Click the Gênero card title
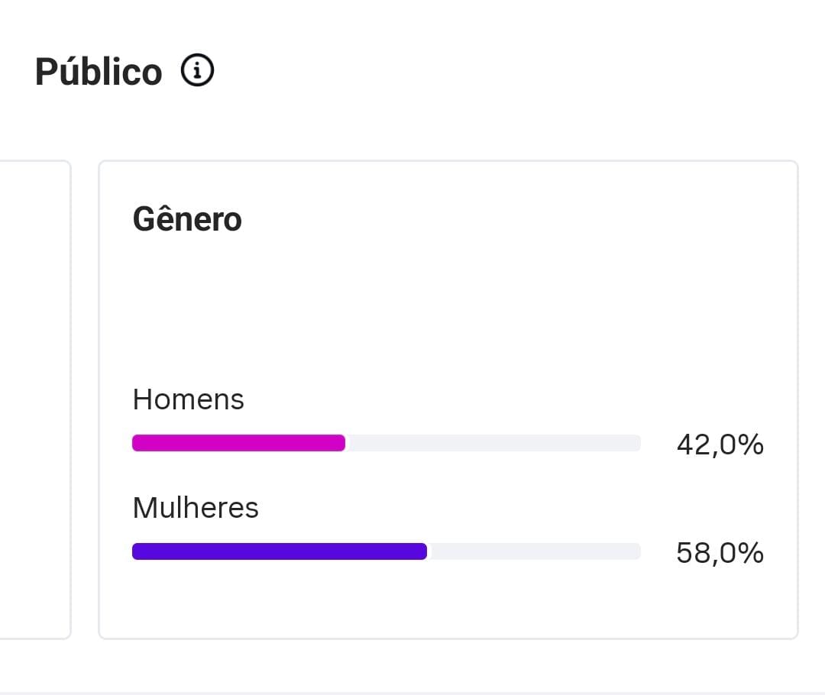The width and height of the screenshot is (825, 695). (187, 219)
